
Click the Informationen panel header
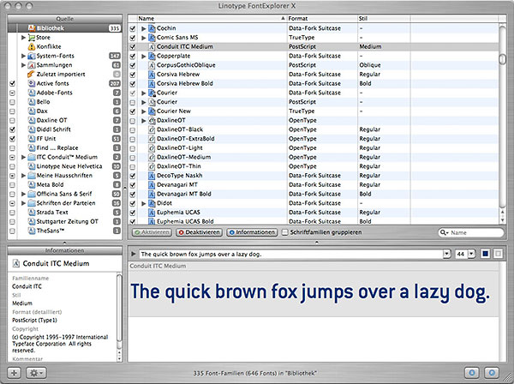pyautogui.click(x=65, y=250)
